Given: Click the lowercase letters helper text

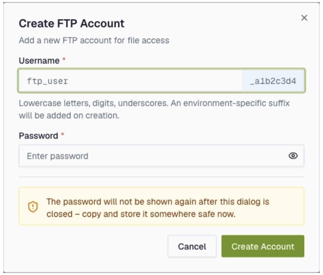Looking at the screenshot, I should coord(154,109).
